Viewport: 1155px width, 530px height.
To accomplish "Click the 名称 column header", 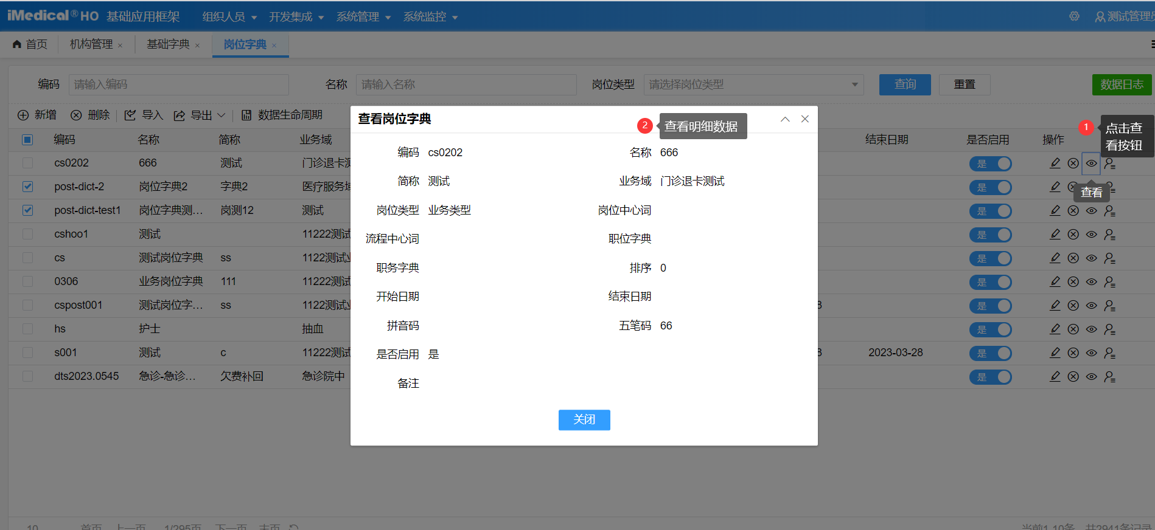I will coord(148,140).
